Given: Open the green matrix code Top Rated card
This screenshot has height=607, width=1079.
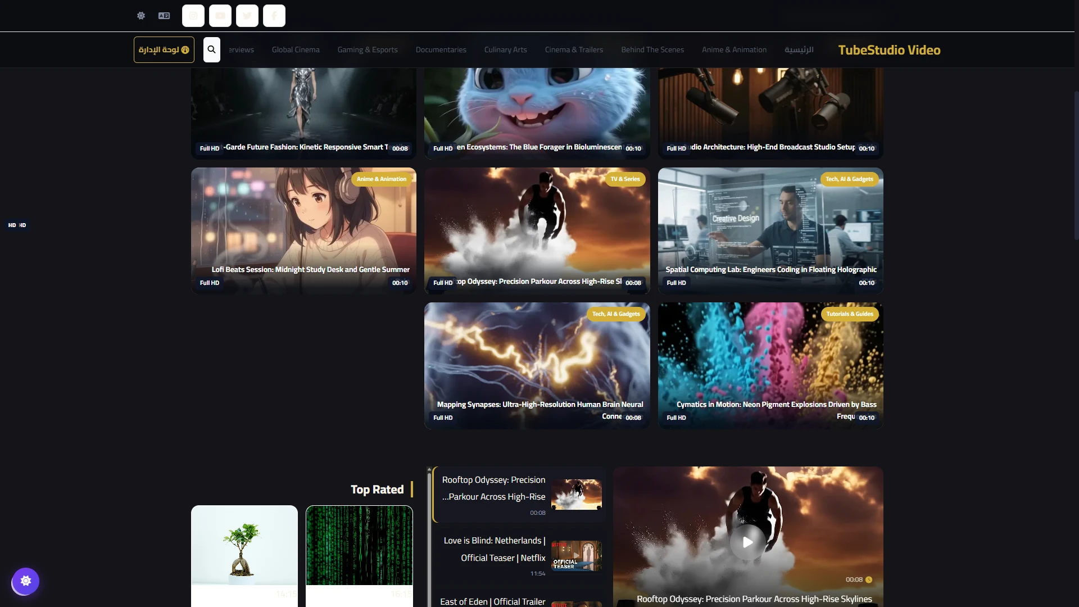Looking at the screenshot, I should 359,556.
